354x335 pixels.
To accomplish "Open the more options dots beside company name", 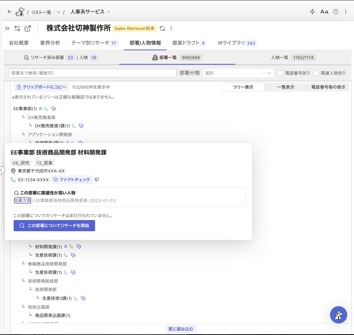I will tap(171, 28).
